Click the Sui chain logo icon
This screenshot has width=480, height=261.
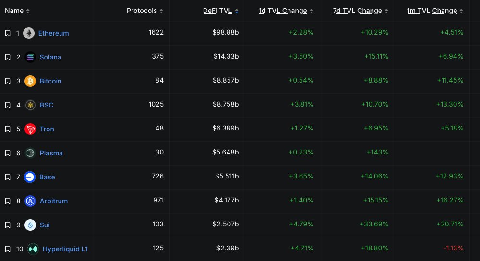click(x=30, y=225)
